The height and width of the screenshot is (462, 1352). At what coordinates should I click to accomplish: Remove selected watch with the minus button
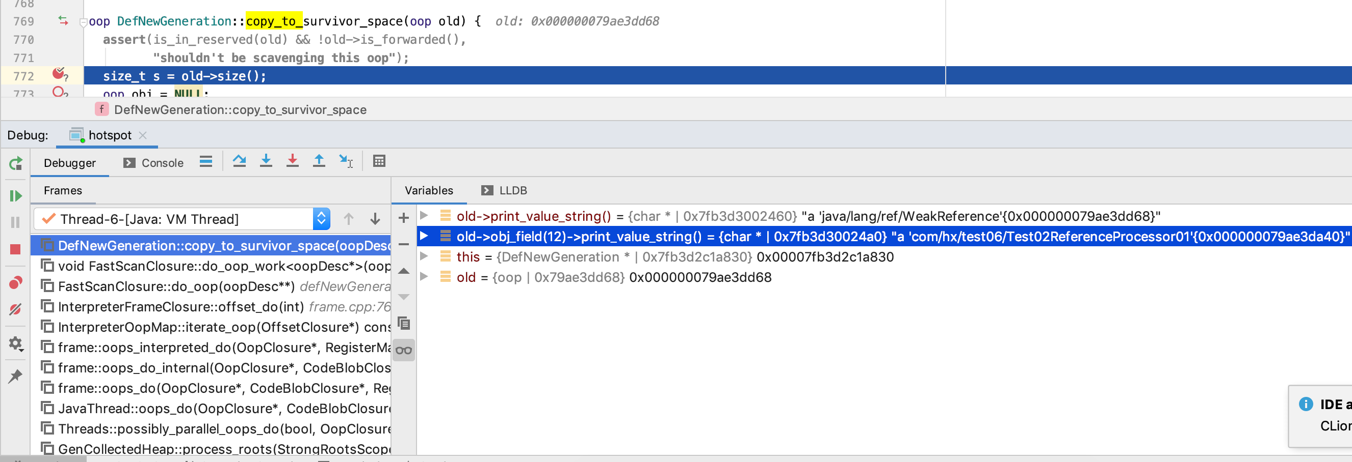click(x=404, y=244)
